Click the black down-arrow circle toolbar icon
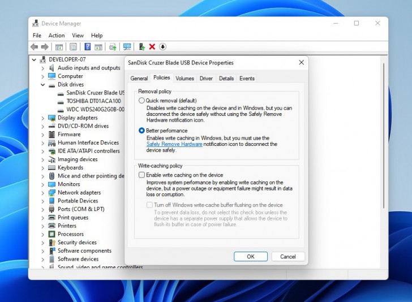 pos(162,47)
